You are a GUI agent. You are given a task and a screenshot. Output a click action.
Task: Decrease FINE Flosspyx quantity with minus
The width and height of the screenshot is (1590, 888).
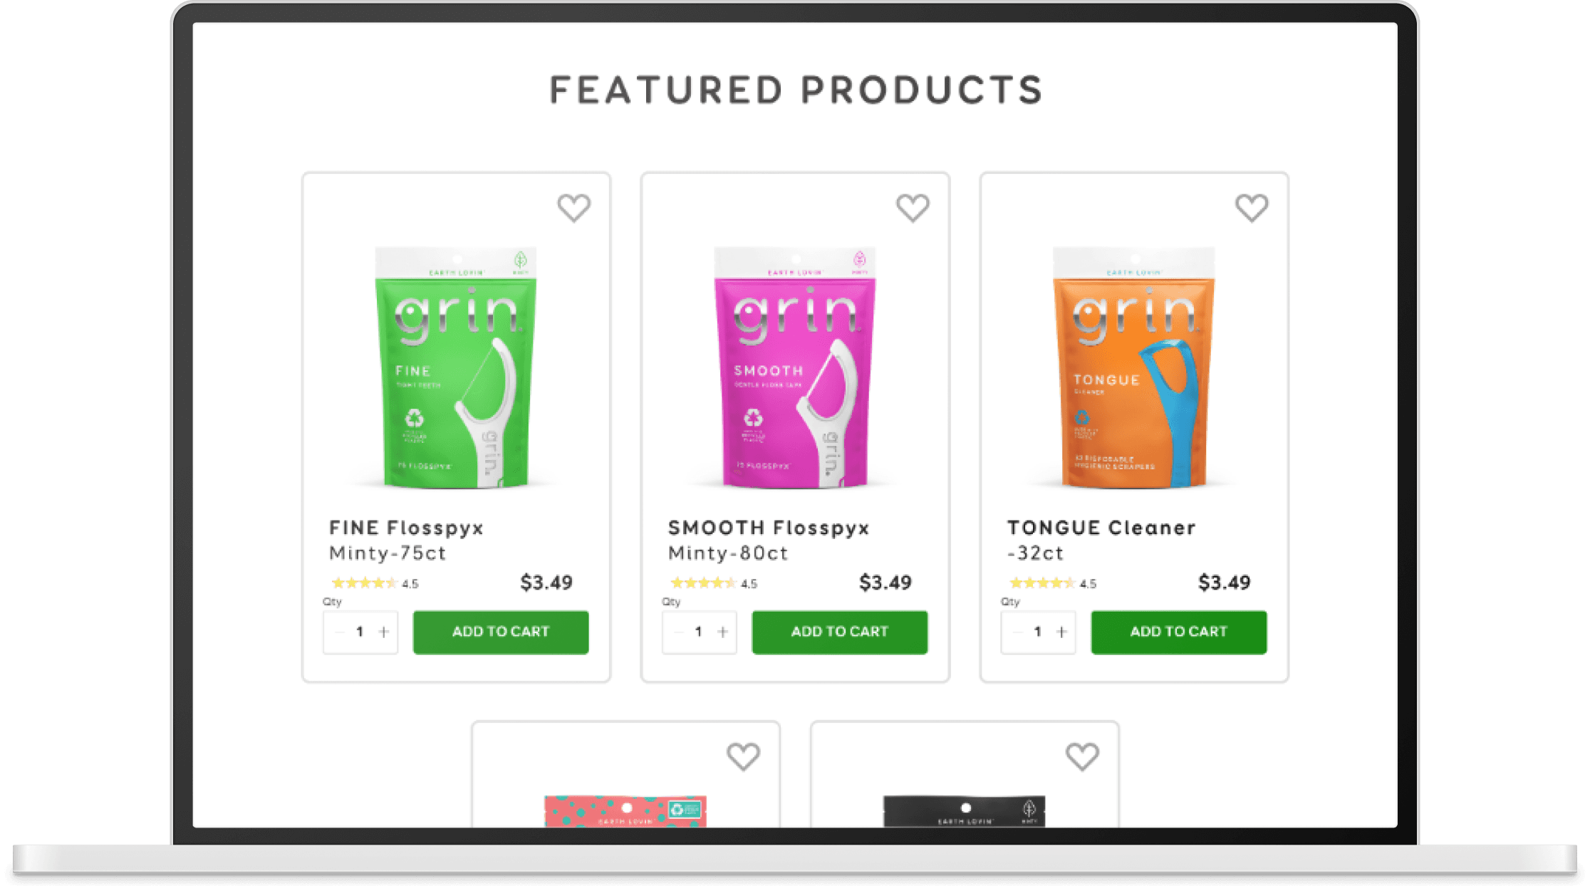point(339,632)
